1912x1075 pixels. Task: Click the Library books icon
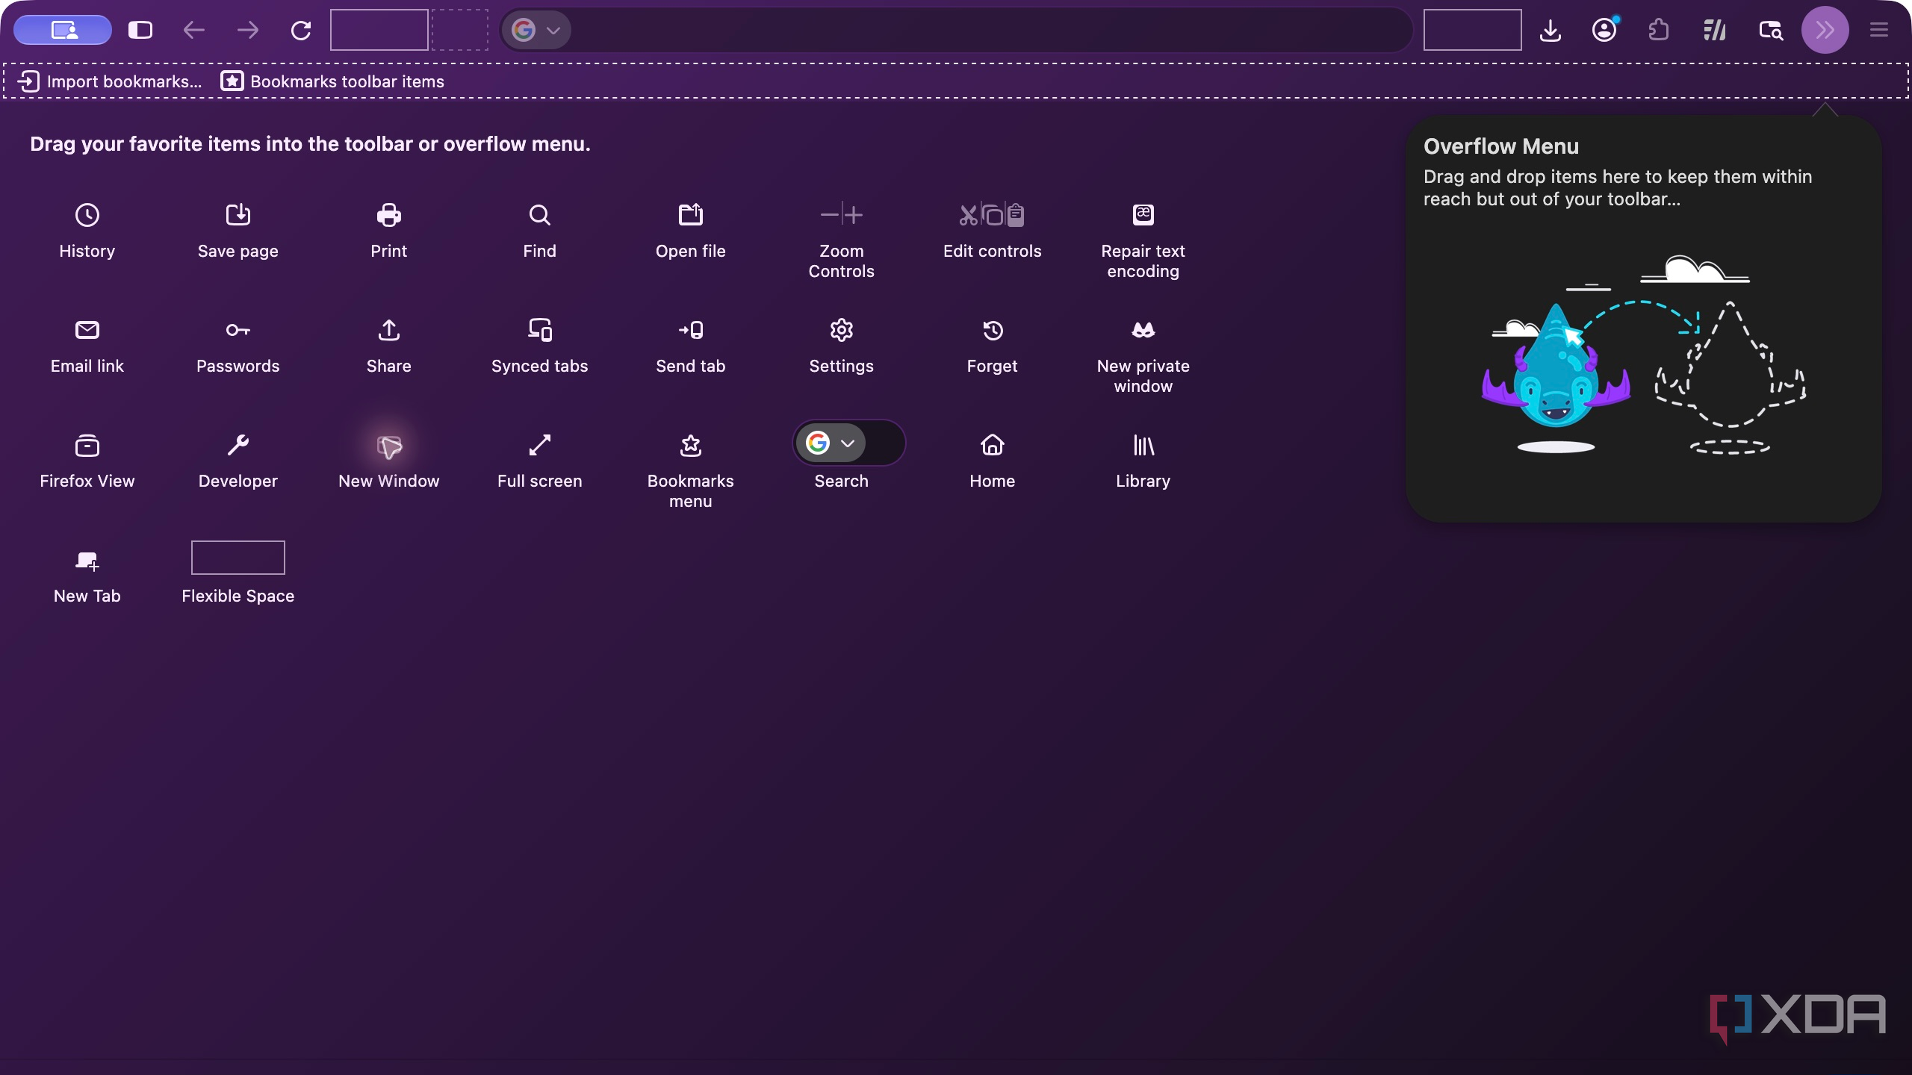(x=1143, y=445)
